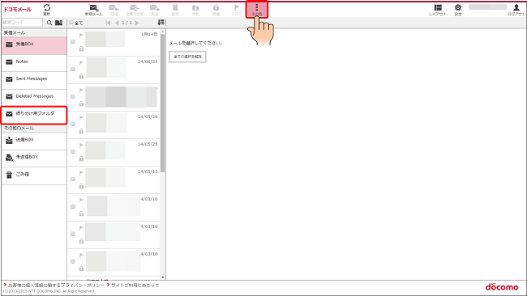The image size is (527, 296).
Task: Click the mail list scrollbar down arrow
Action: [x=163, y=277]
